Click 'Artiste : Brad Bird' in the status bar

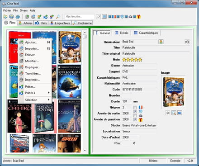[14, 161]
